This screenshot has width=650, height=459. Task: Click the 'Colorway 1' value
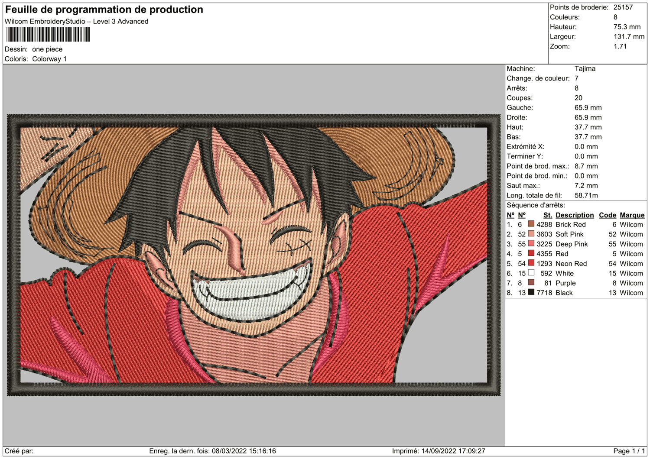(x=49, y=59)
